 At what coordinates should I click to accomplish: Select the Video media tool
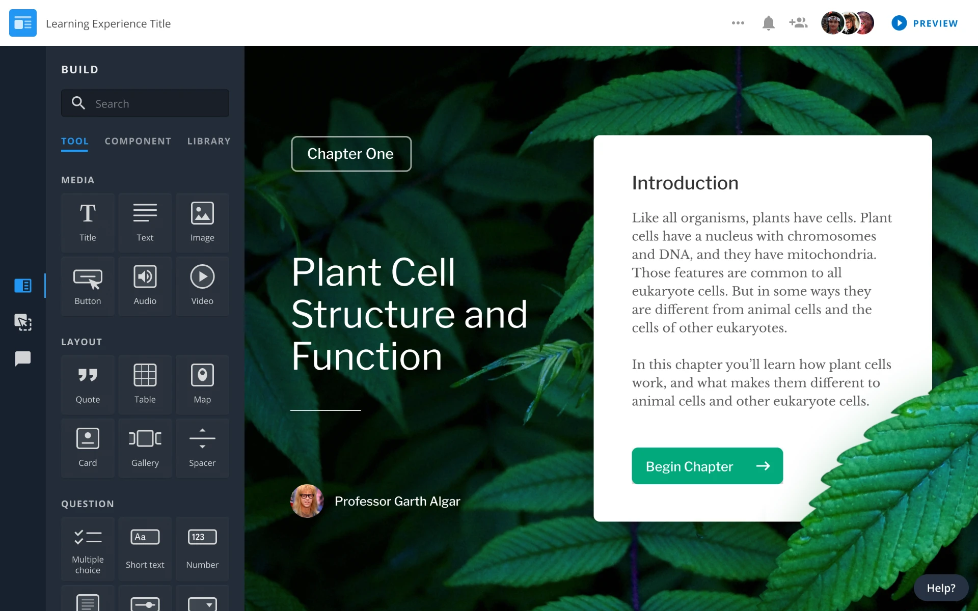click(202, 286)
